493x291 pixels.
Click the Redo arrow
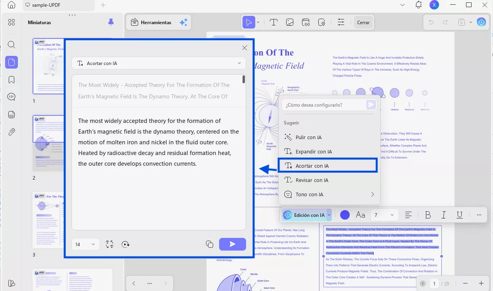click(x=445, y=22)
